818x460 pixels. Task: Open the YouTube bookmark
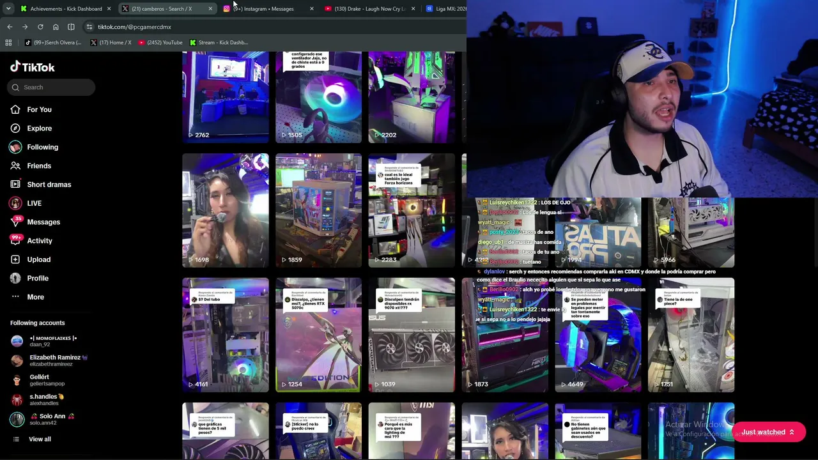point(160,43)
